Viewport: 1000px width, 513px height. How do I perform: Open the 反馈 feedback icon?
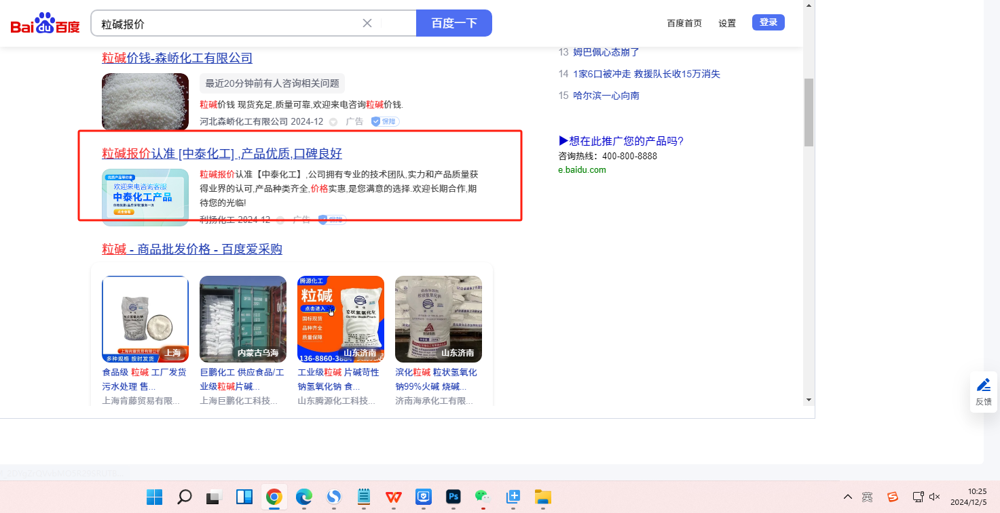click(x=983, y=392)
